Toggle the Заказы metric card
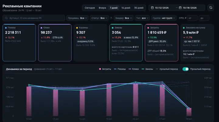 [126, 43]
